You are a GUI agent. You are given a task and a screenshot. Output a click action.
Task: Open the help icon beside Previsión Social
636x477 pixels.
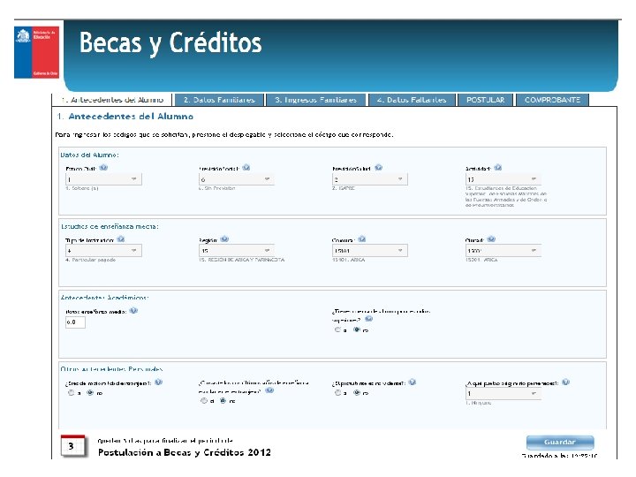[246, 168]
